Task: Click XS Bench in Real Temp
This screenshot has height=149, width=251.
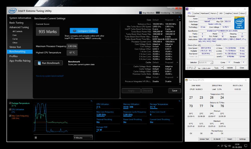Action: tap(217, 139)
